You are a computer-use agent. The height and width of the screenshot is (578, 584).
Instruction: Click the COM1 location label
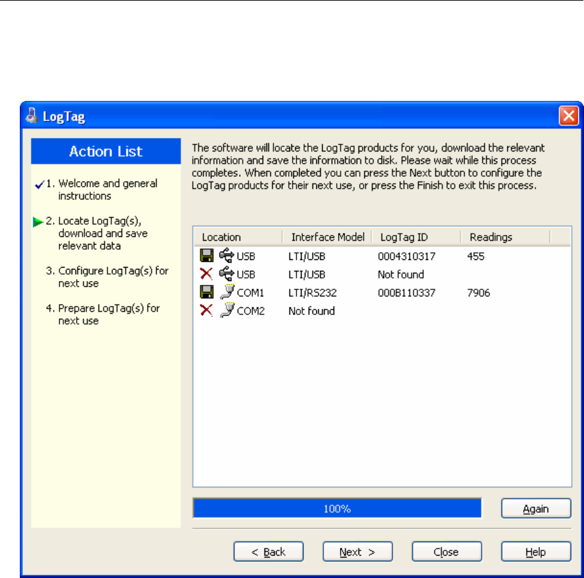250,293
